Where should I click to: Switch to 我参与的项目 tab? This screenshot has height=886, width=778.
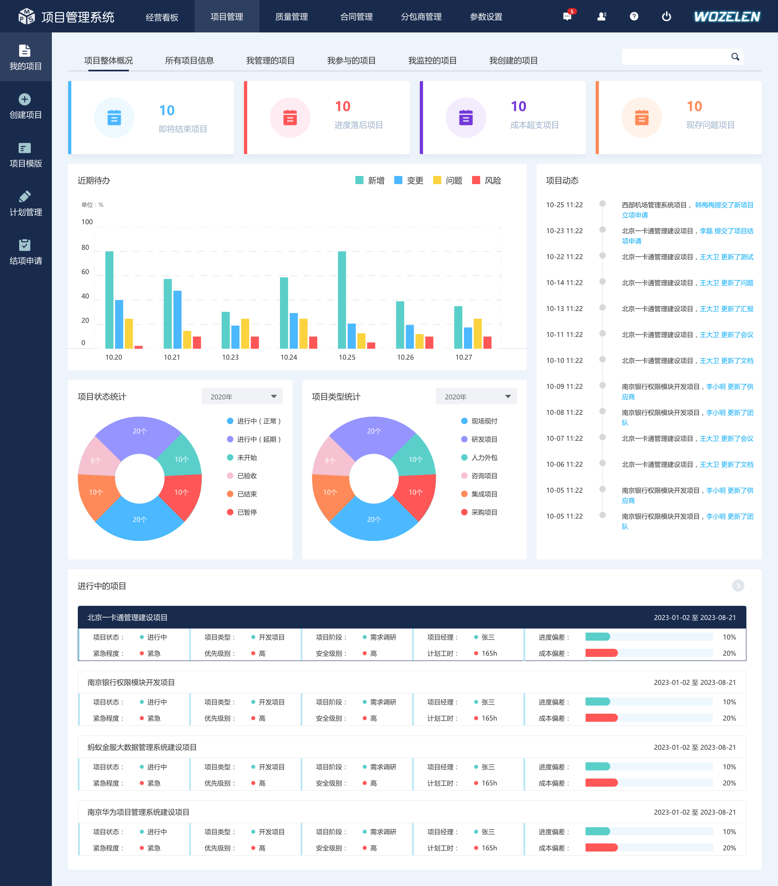pos(351,60)
